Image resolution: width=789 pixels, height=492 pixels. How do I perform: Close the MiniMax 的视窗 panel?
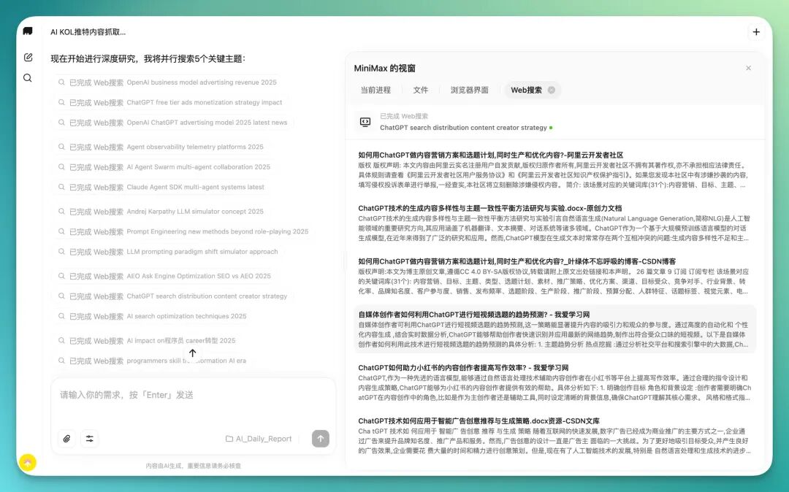(x=748, y=68)
